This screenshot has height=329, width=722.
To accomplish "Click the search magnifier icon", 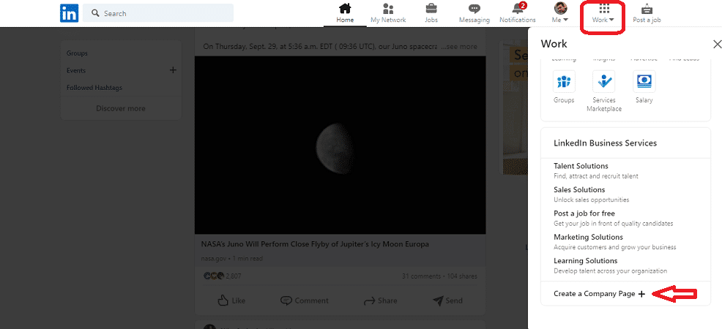I will coord(95,13).
